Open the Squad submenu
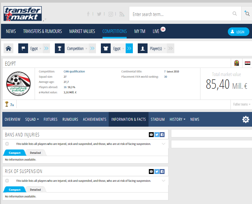Screen dimensions: 252x204 point(32,119)
